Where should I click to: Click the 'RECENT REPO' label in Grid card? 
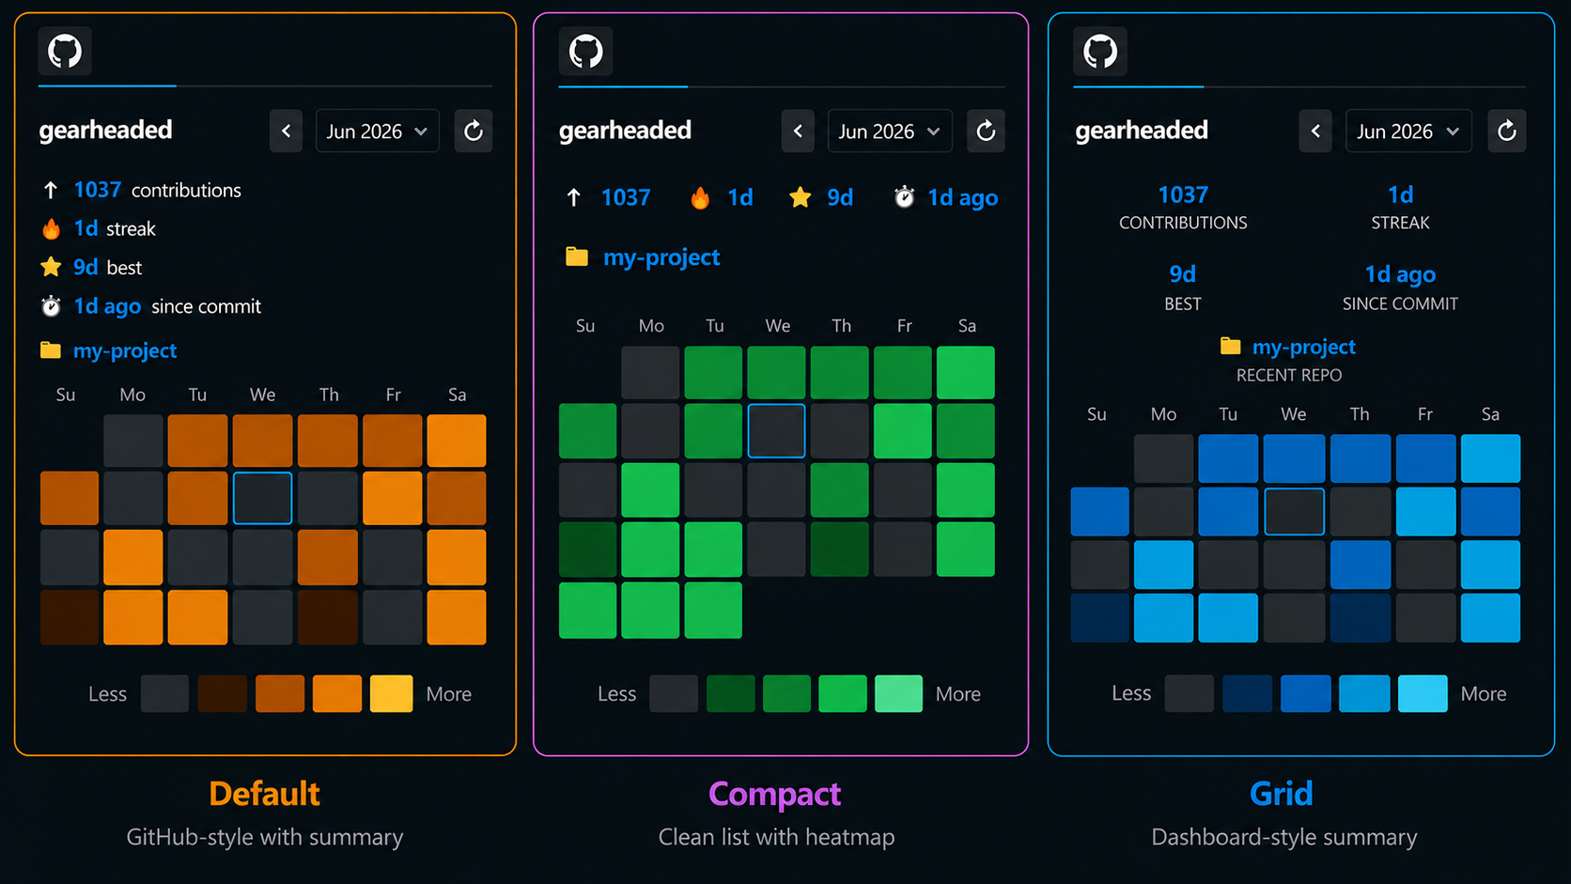point(1289,375)
